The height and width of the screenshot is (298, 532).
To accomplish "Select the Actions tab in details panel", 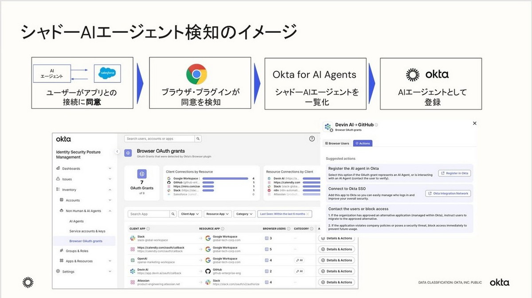I will point(363,143).
